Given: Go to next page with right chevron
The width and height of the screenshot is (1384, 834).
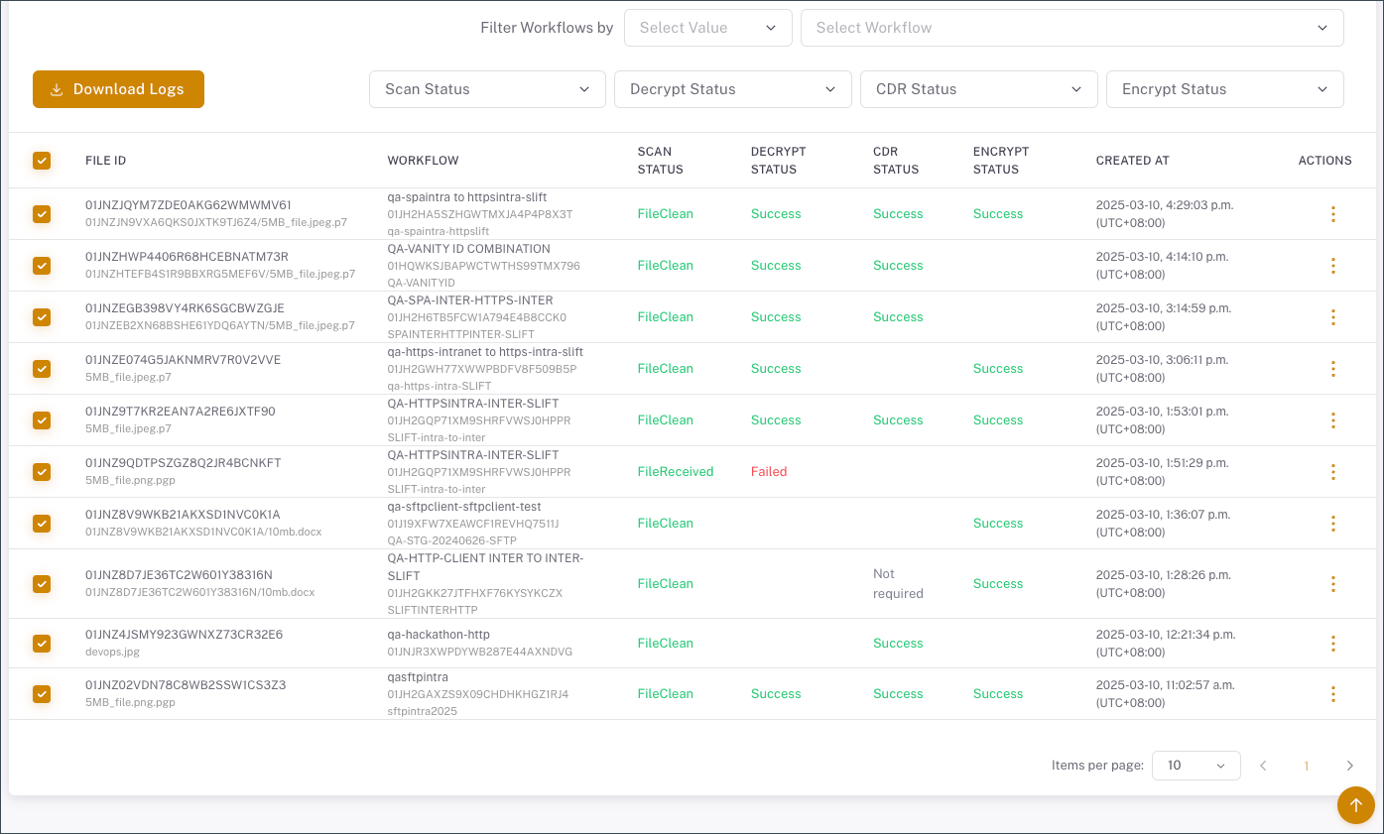Looking at the screenshot, I should pos(1349,766).
